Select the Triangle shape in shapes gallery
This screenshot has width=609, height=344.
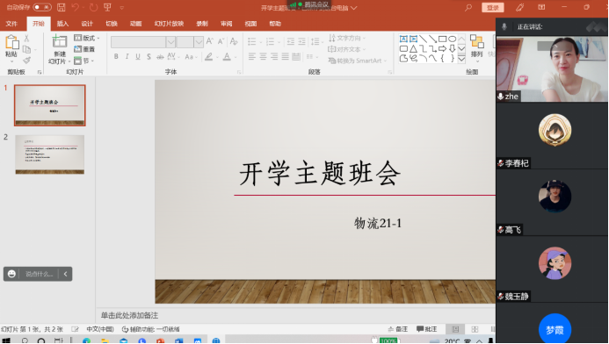pyautogui.click(x=413, y=49)
